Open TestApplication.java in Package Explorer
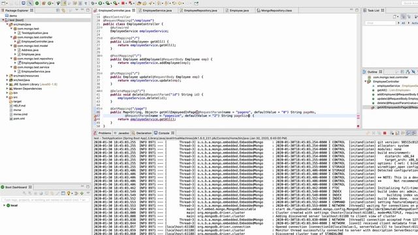418x235 pixels. [x=35, y=33]
